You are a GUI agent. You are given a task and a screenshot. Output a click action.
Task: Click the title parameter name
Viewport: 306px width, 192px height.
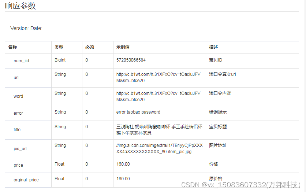tap(17, 129)
